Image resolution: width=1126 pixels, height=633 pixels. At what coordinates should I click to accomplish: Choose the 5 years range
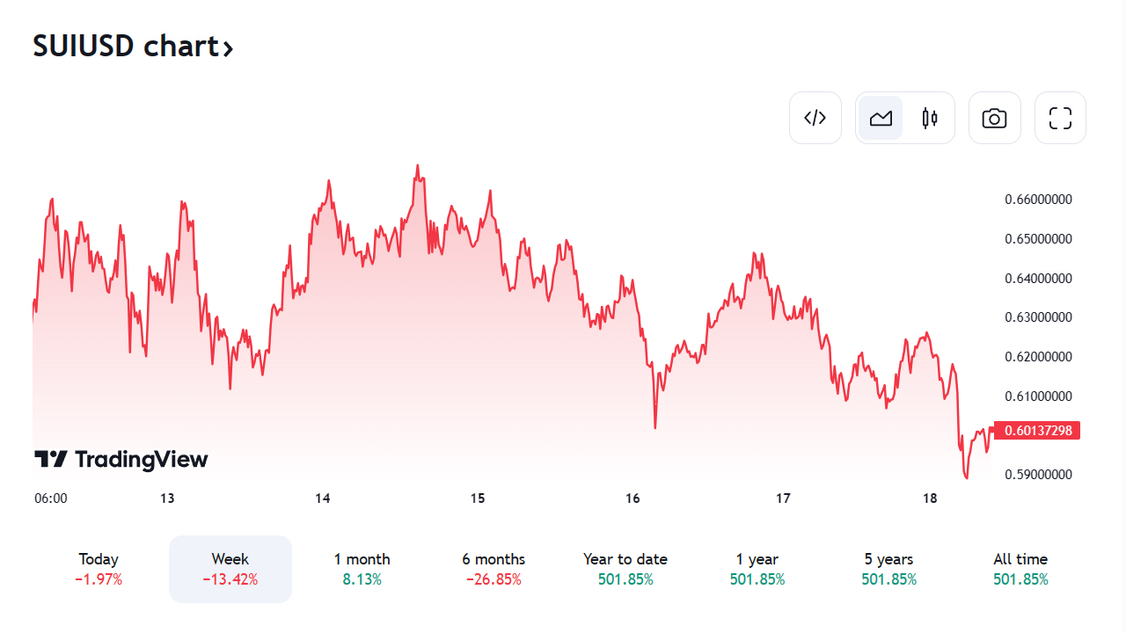pos(888,569)
